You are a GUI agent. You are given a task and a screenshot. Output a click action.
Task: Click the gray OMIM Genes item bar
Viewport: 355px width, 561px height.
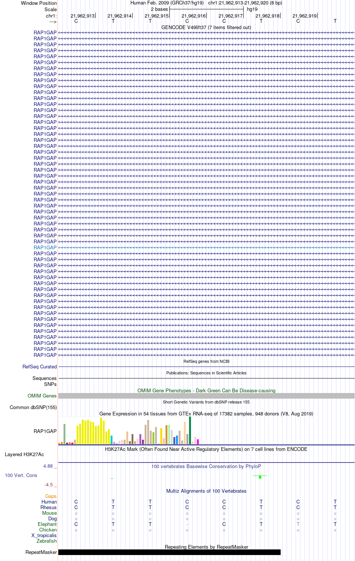pos(206,396)
